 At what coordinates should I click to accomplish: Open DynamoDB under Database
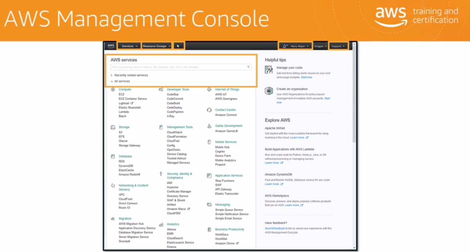pos(126,166)
